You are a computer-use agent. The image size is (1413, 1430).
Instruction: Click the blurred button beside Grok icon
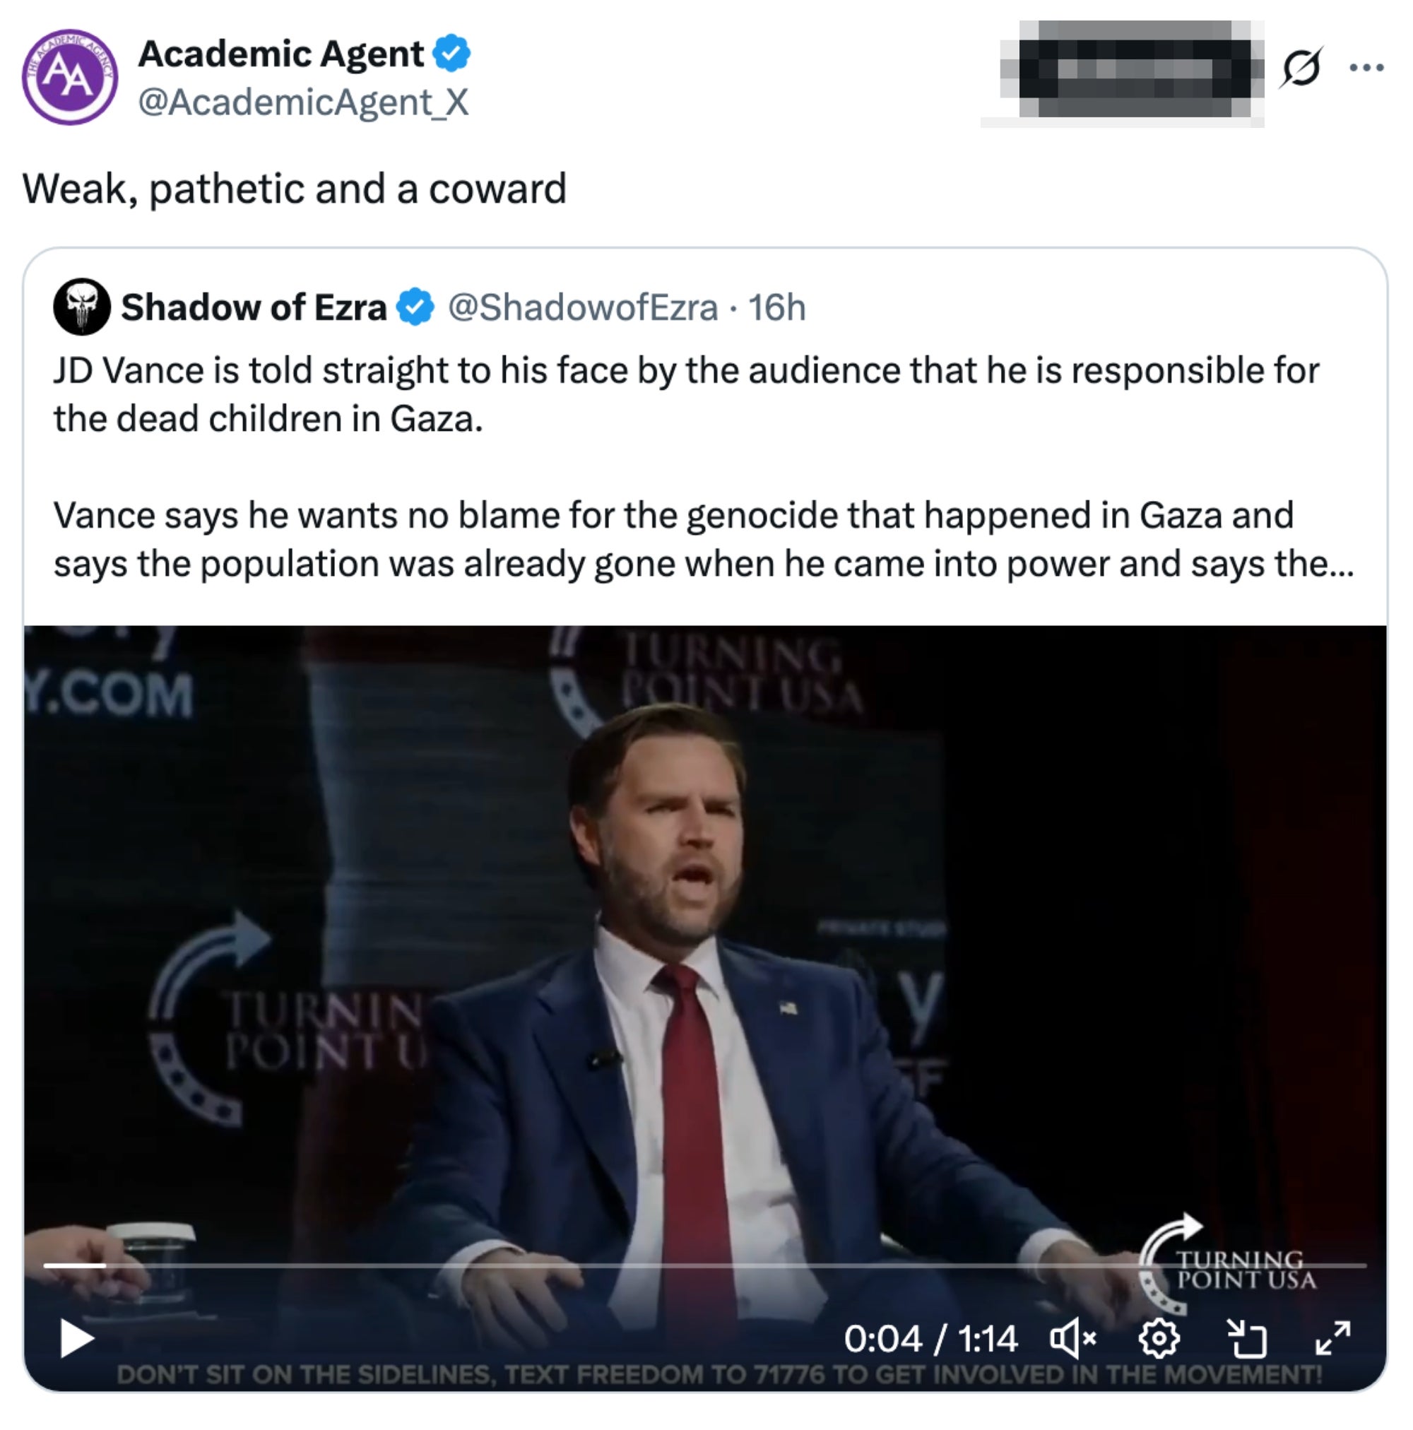(1134, 69)
